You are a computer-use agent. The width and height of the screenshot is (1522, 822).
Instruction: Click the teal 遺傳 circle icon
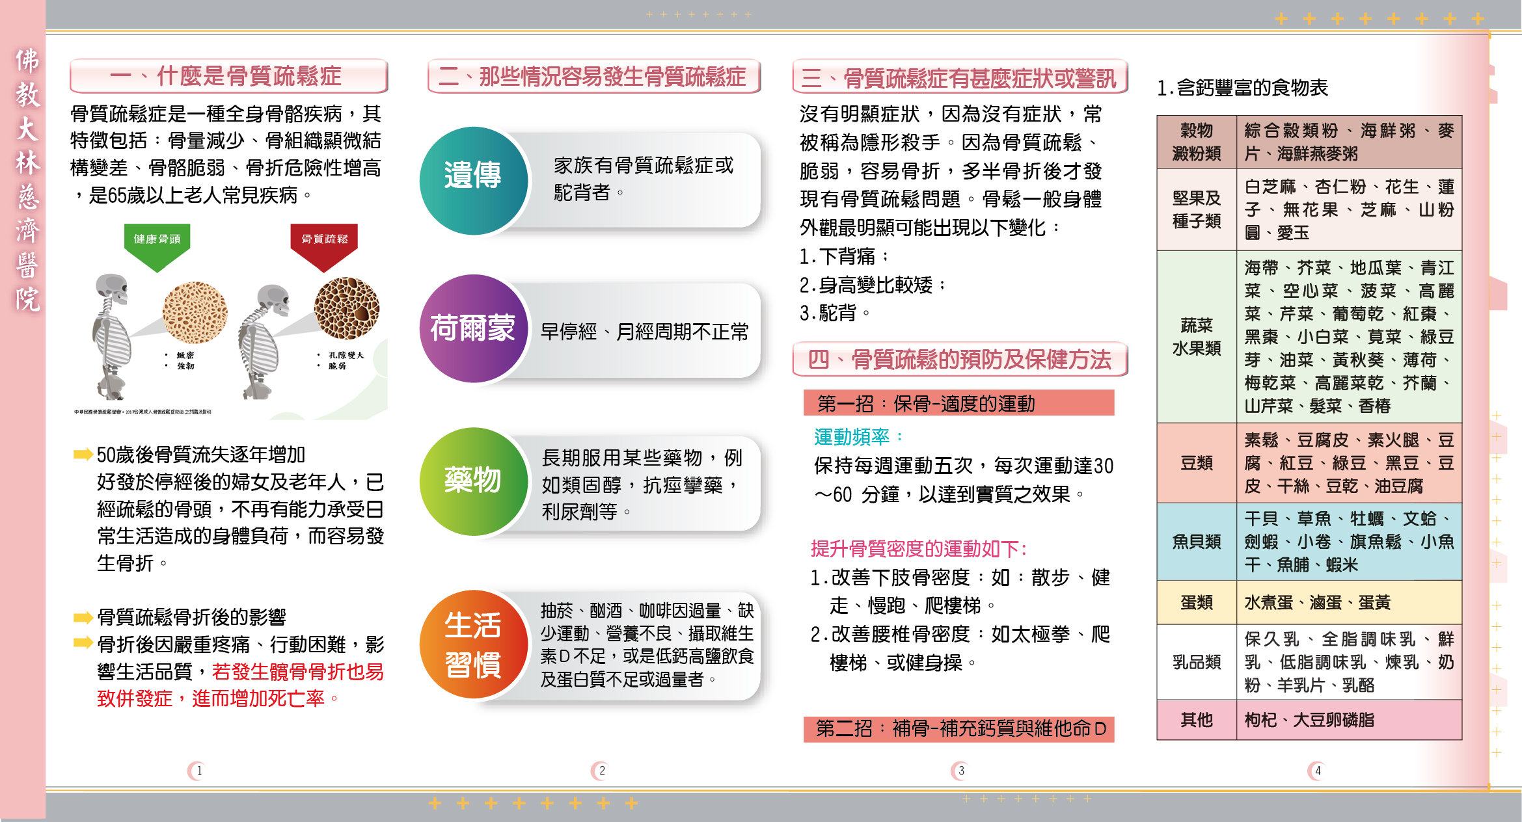coord(473,181)
